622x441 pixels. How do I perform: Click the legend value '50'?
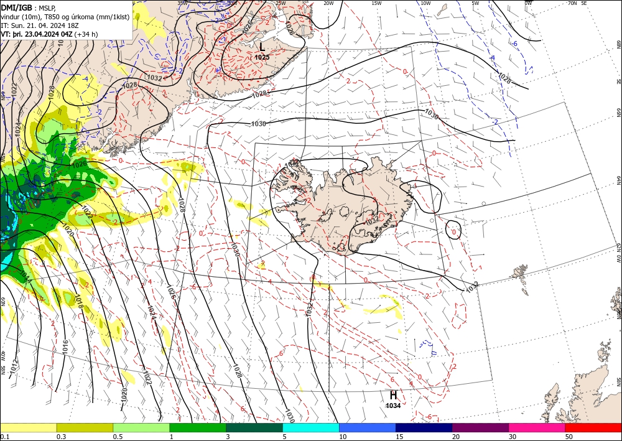(569, 437)
